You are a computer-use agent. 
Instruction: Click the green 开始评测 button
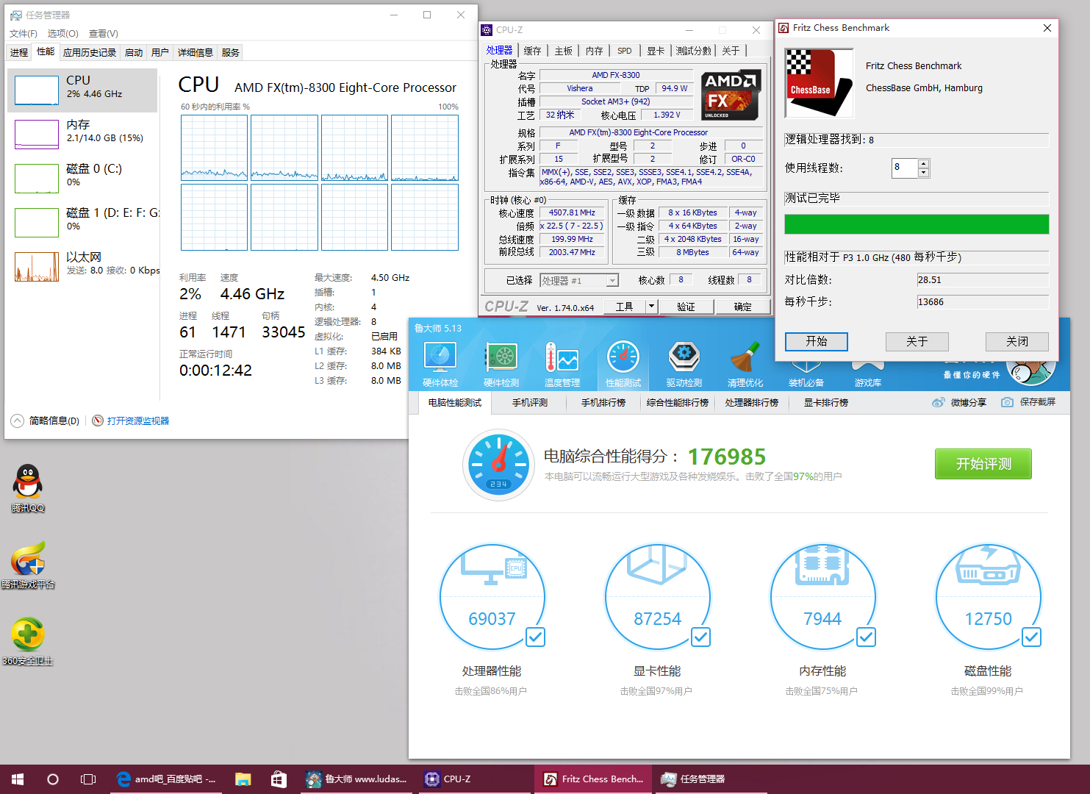(983, 464)
